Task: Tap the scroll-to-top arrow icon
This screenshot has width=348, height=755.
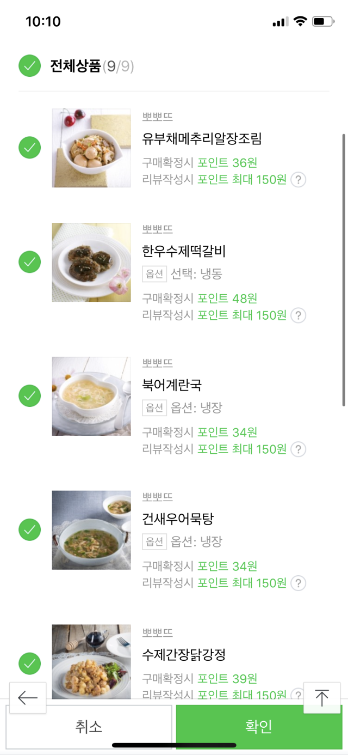Action: 322,698
